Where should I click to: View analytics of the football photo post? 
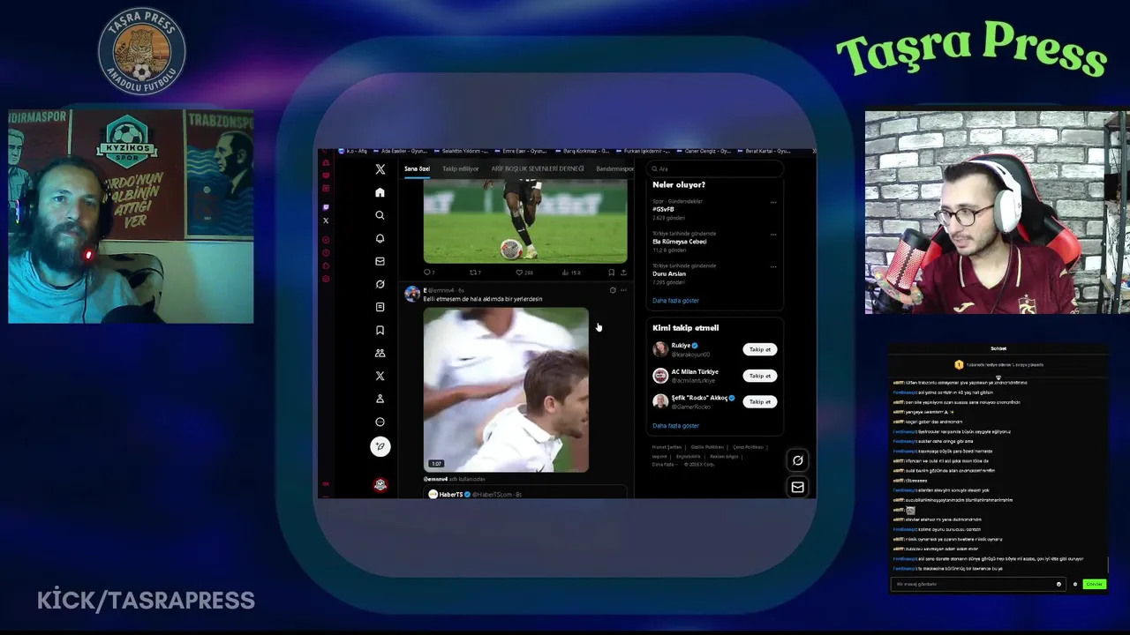(571, 273)
